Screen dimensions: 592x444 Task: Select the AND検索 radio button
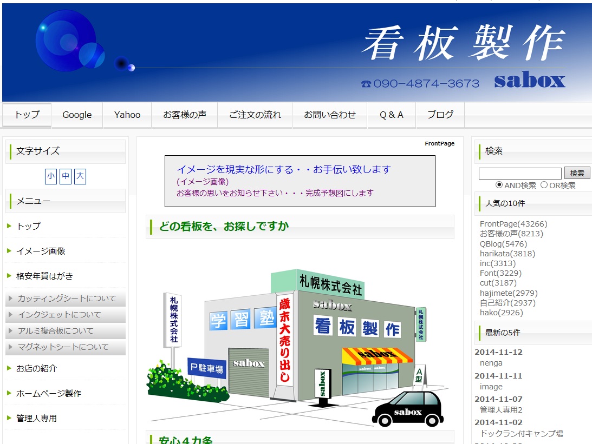(x=499, y=185)
